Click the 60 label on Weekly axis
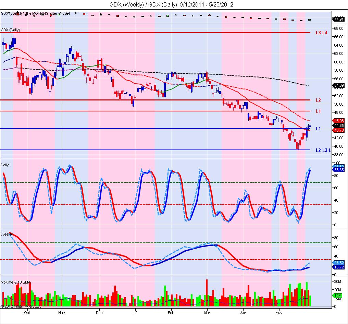The image size is (348, 324). [336, 247]
